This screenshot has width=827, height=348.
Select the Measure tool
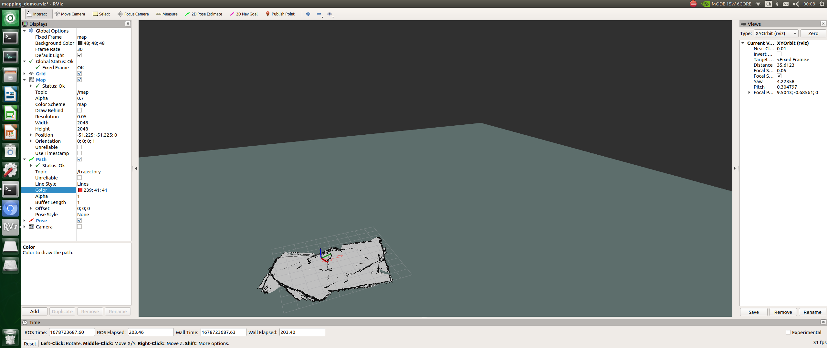click(167, 14)
